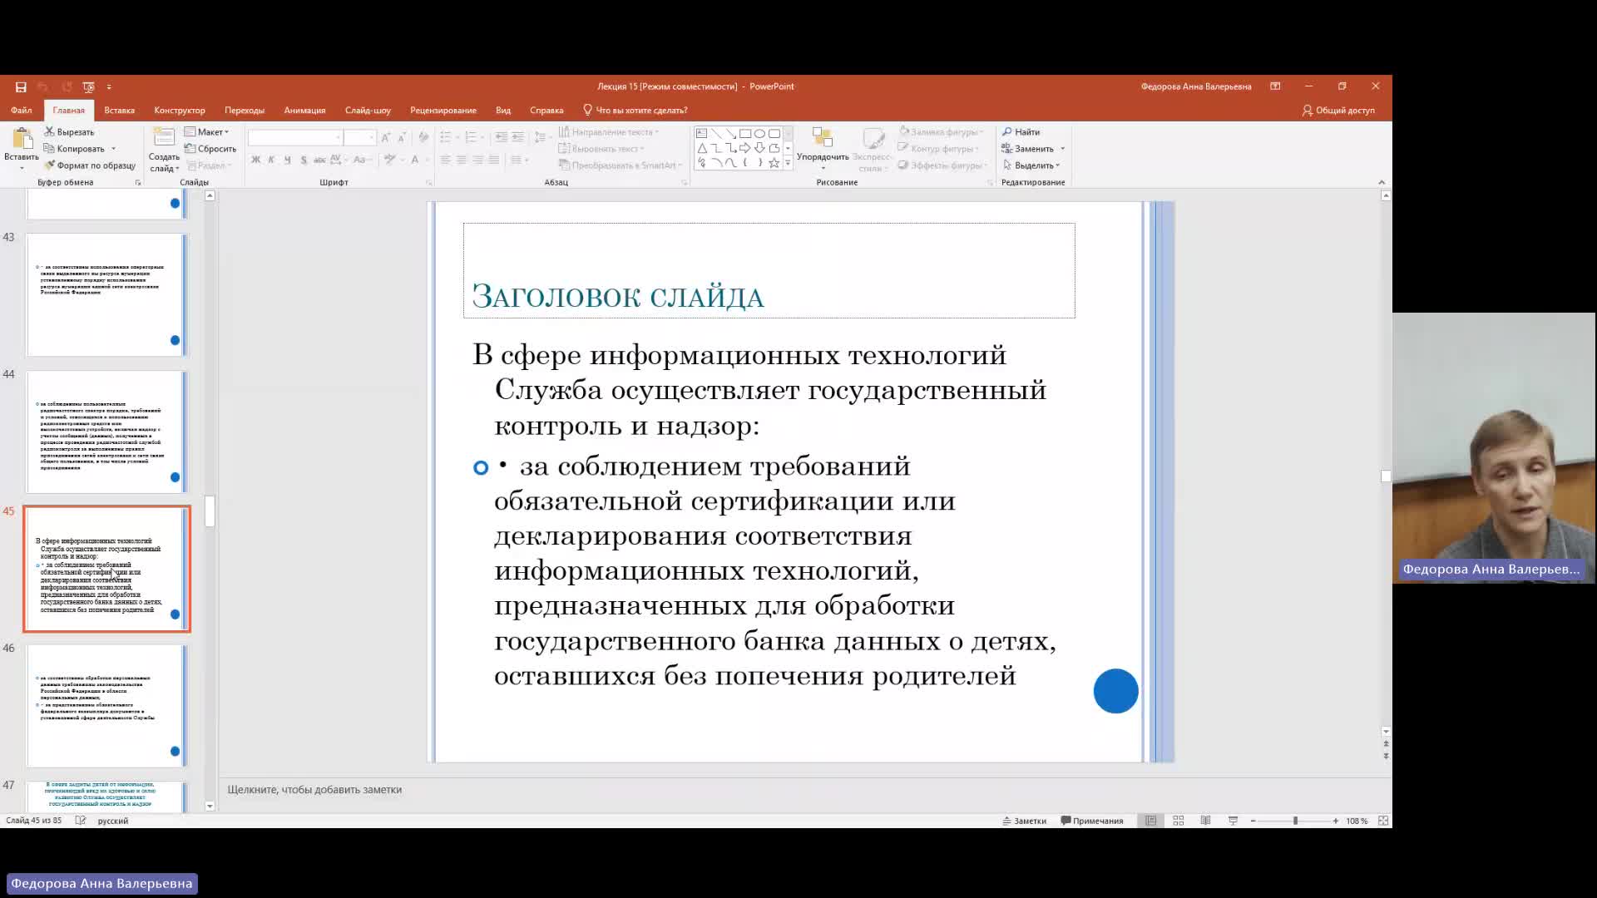This screenshot has height=898, width=1597.
Task: Select slide 46 thumbnail
Action: [x=106, y=706]
